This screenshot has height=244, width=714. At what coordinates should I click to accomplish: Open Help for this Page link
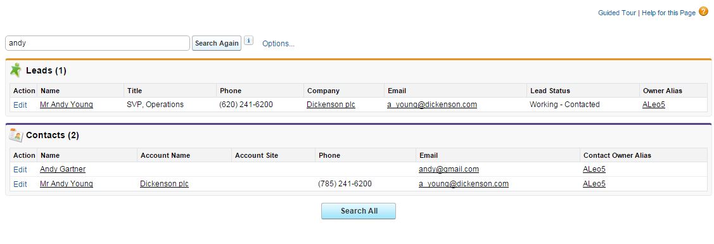point(668,13)
